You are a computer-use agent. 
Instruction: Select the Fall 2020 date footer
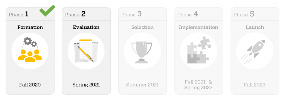pos(30,85)
